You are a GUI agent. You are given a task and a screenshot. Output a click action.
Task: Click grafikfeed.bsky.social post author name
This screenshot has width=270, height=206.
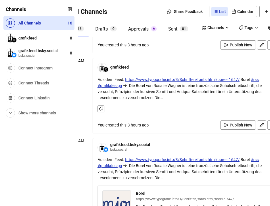tap(130, 145)
